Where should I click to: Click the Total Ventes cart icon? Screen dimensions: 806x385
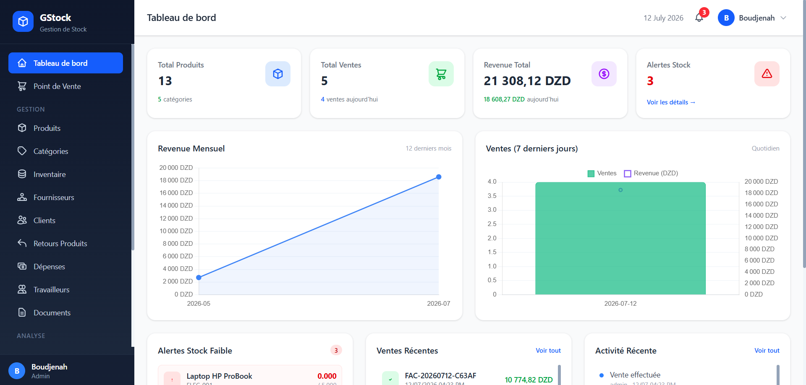click(441, 74)
